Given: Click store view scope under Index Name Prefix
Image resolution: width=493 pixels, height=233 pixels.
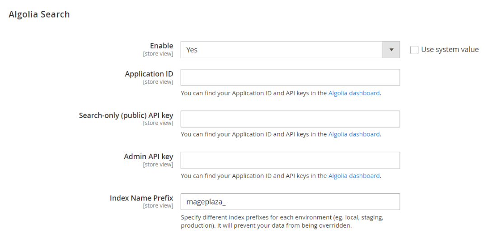Looking at the screenshot, I should [158, 206].
